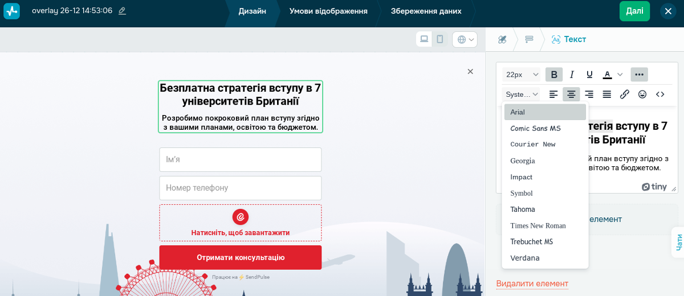This screenshot has height=296, width=684.
Task: Go to the Дизайн step
Action: [x=252, y=11]
